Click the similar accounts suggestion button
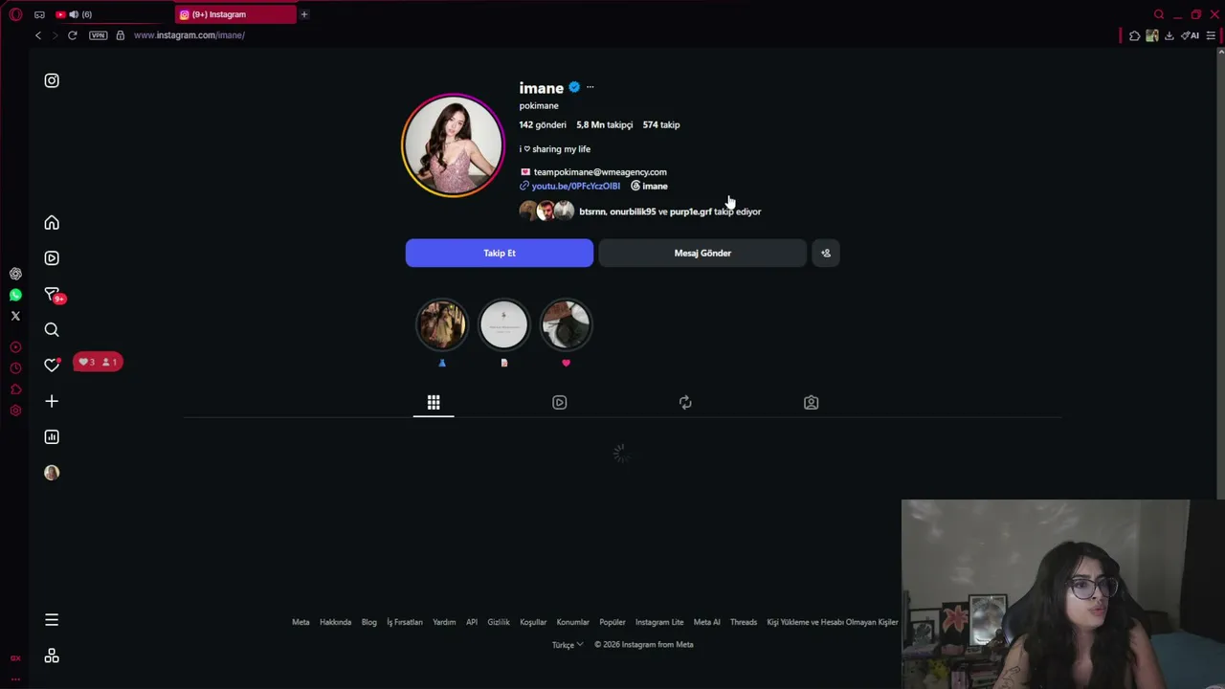 [826, 253]
